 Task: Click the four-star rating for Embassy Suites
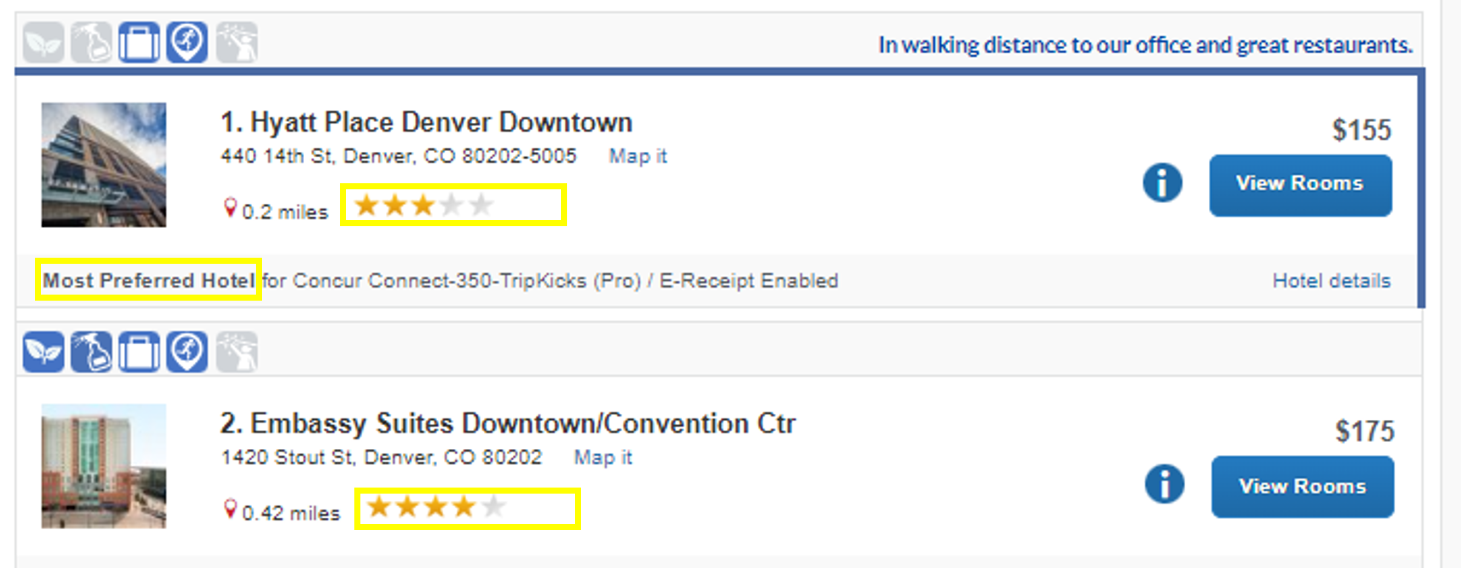pos(435,507)
